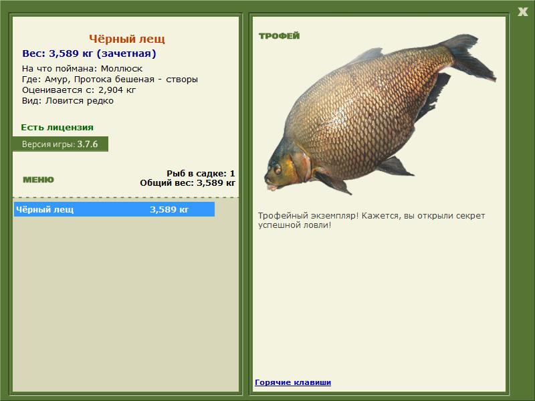The height and width of the screenshot is (401, 535).
Task: Click the ТРОФЕЙ heading
Action: click(279, 36)
